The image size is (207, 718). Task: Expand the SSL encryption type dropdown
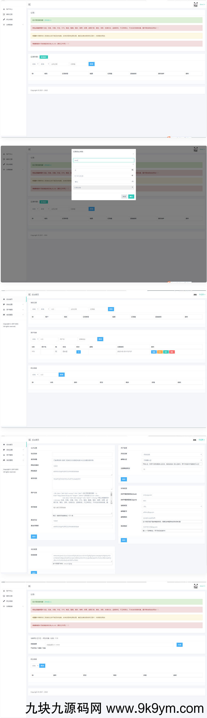172,507
